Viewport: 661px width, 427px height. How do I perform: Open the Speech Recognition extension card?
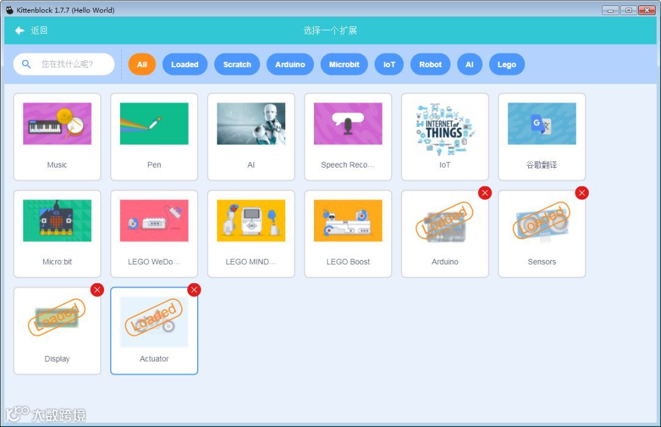348,137
